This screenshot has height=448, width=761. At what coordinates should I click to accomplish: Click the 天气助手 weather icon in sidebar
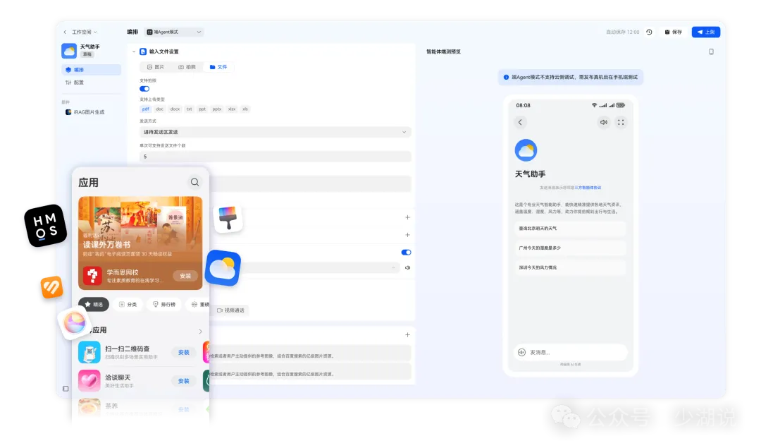coord(69,51)
